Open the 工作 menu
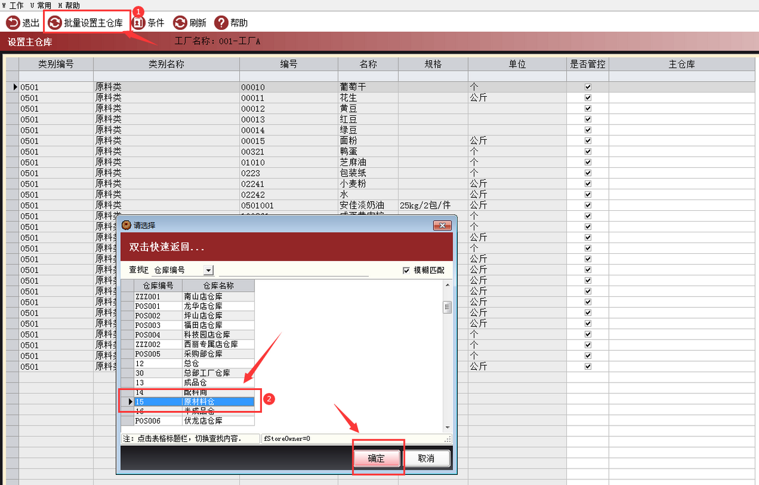759x485 pixels. pyautogui.click(x=13, y=5)
